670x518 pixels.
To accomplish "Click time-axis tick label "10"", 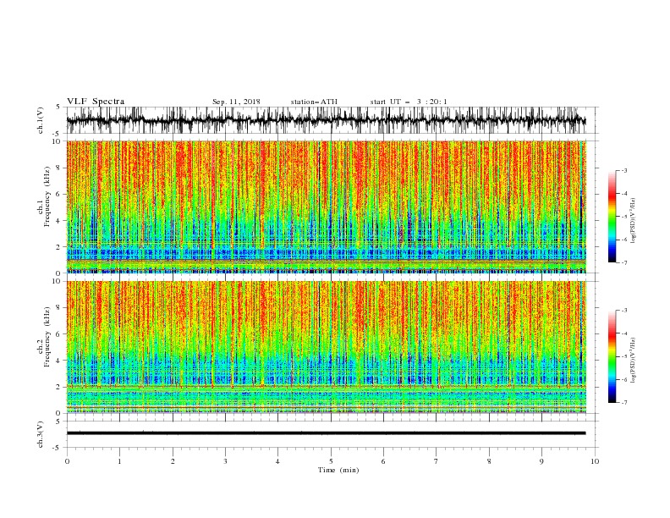I will pos(595,461).
